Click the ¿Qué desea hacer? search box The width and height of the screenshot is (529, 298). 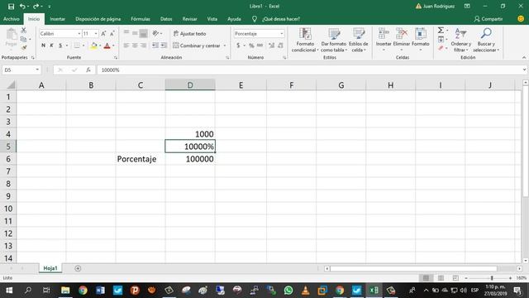281,19
